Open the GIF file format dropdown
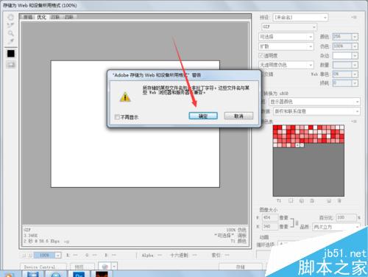Screen dimensions: 368x277 coord(289,27)
